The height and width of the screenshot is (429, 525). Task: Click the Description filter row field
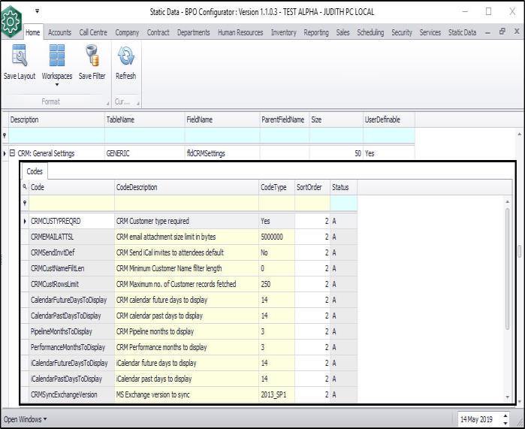56,136
